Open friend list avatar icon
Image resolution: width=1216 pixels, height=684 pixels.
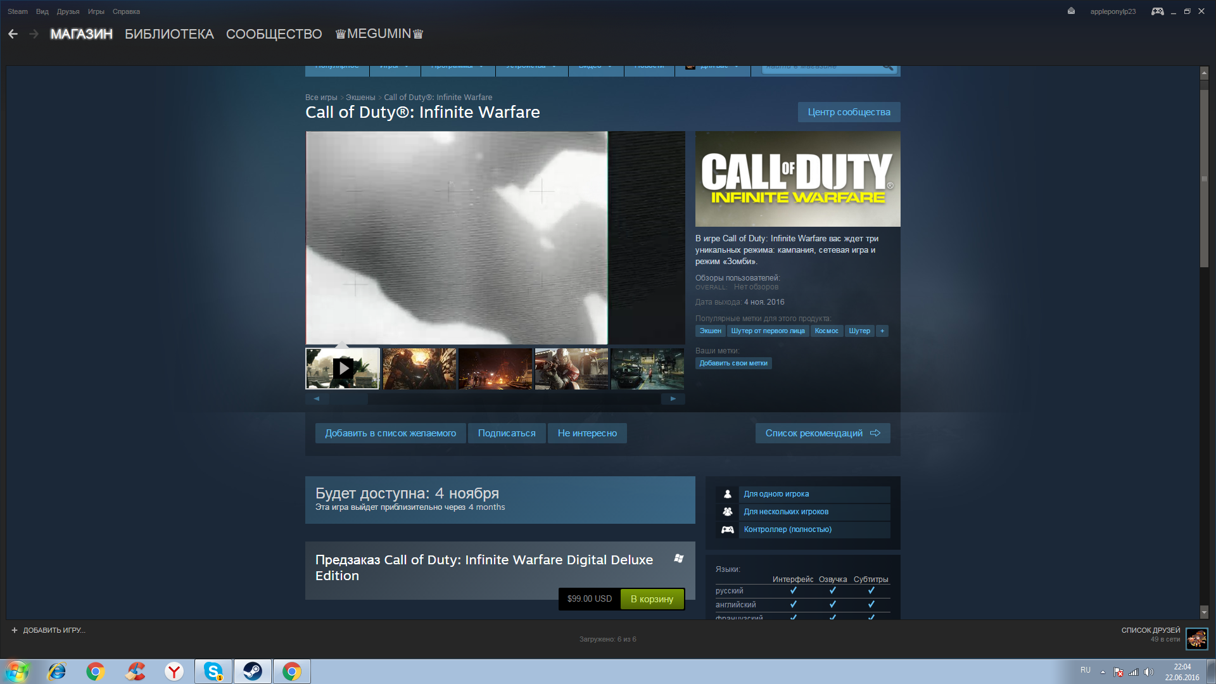coord(1197,638)
